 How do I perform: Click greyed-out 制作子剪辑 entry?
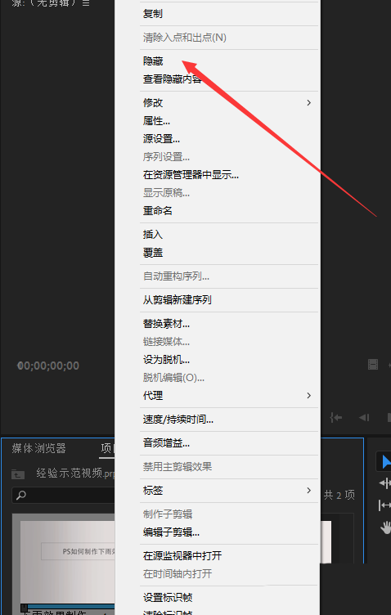[168, 514]
